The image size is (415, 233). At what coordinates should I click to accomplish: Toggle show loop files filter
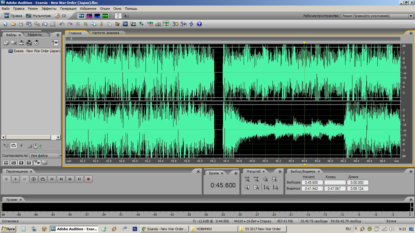(x=14, y=162)
